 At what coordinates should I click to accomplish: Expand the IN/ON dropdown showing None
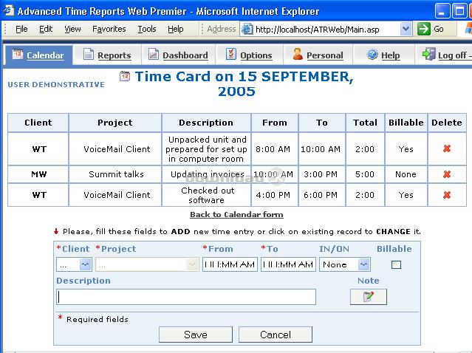[x=363, y=264]
